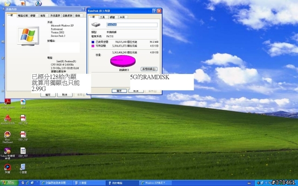Launch Internet Explorer from the Quick Launch bar
Screen dimensions: 298x186
(x=28, y=183)
